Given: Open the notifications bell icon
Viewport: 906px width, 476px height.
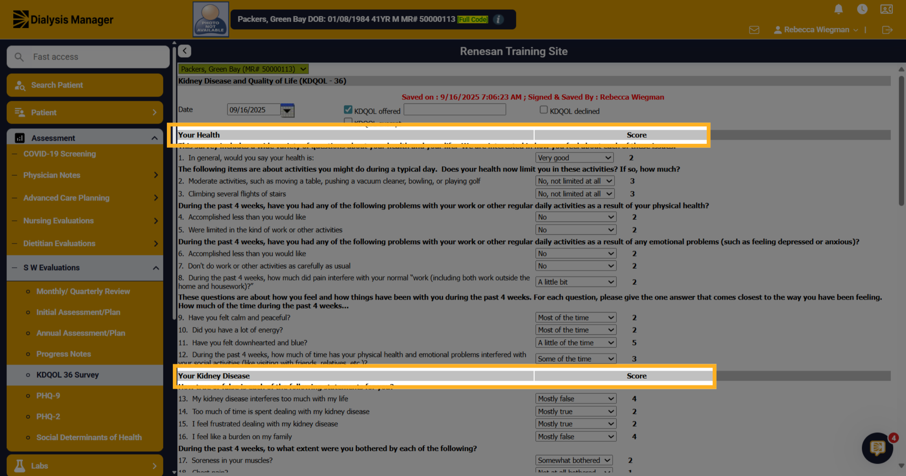Looking at the screenshot, I should [838, 9].
